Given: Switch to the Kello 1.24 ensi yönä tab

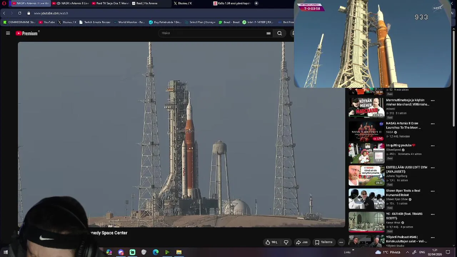Looking at the screenshot, I should [x=232, y=4].
